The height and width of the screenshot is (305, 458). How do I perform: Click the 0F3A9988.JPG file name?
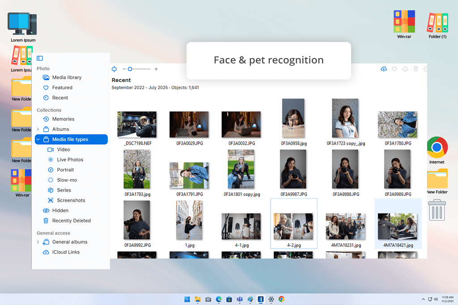[346, 194]
